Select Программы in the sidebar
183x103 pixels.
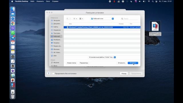57,33
